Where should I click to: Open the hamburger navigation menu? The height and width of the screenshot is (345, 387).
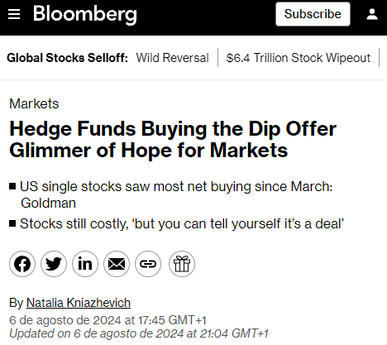(14, 14)
